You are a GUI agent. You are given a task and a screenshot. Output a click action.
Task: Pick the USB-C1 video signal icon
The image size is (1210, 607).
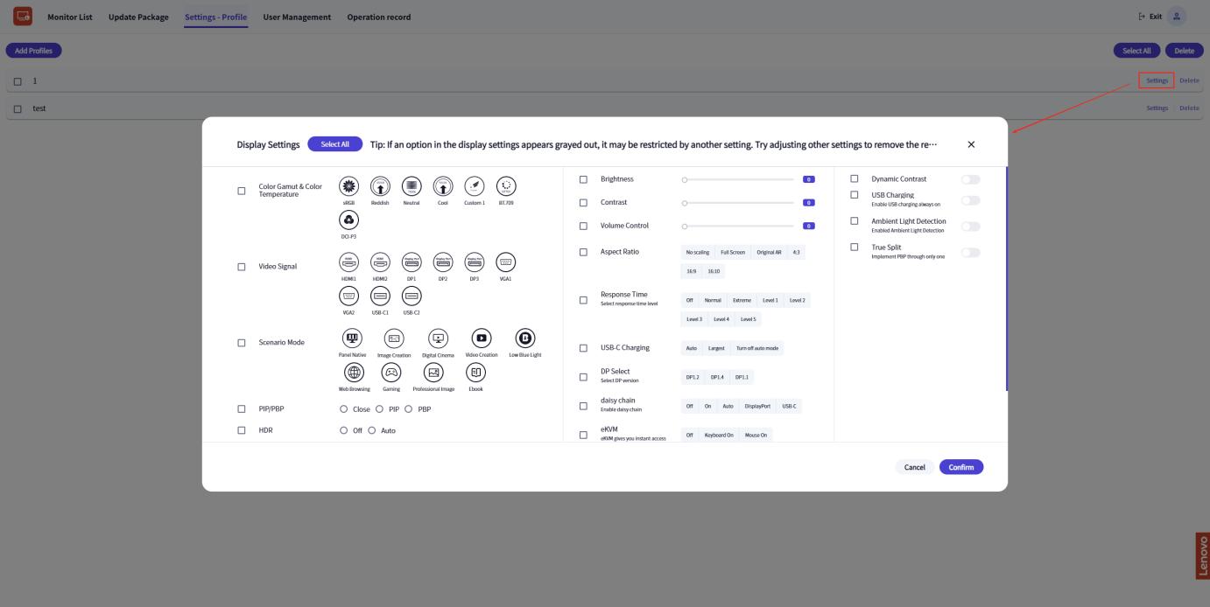378,296
